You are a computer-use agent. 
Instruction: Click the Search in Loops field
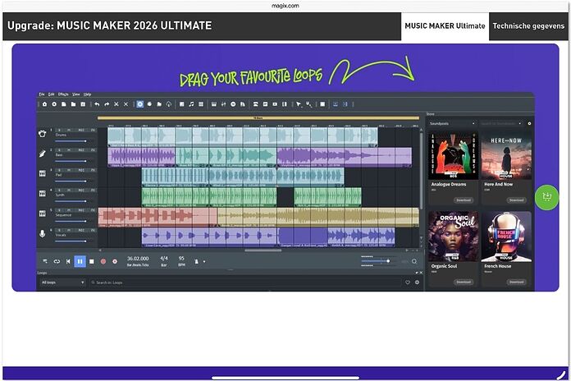tap(246, 282)
